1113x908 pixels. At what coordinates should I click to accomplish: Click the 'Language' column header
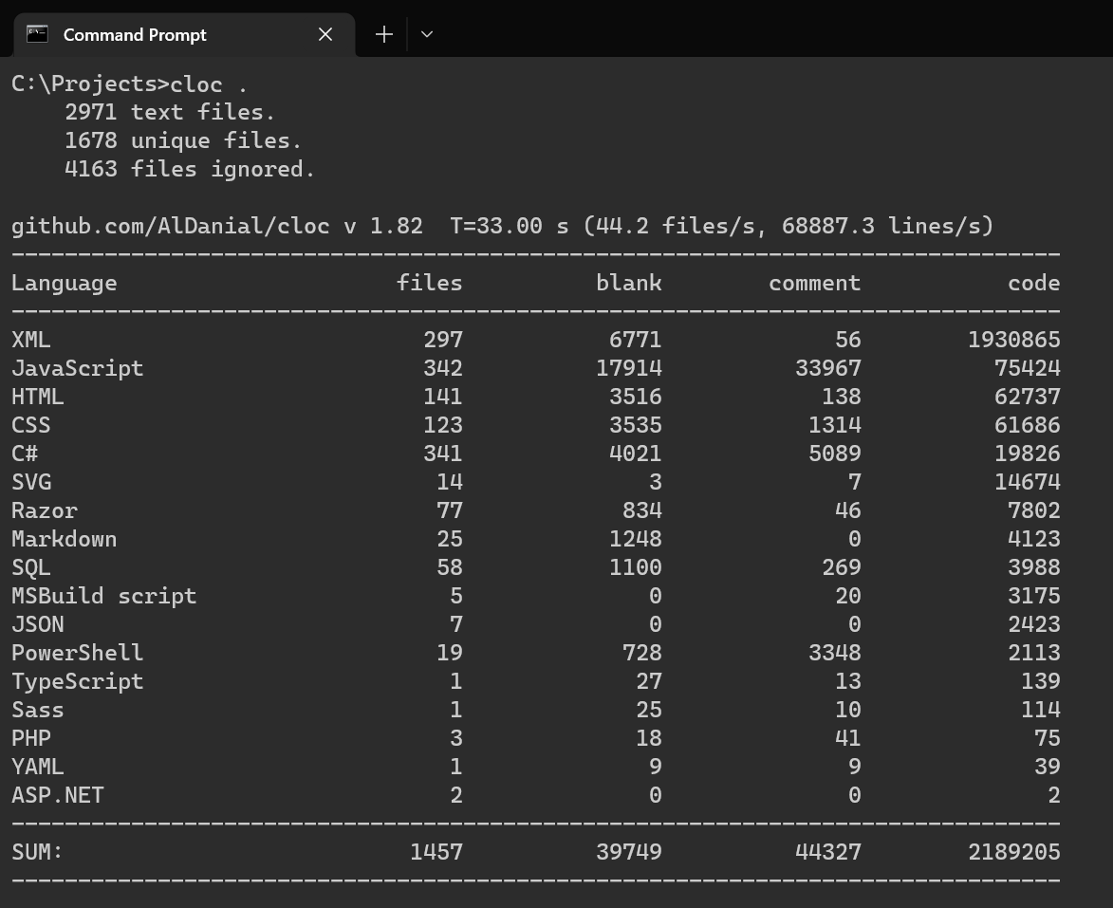[64, 284]
